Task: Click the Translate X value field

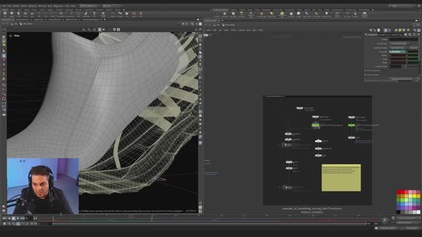Action: tap(398, 51)
